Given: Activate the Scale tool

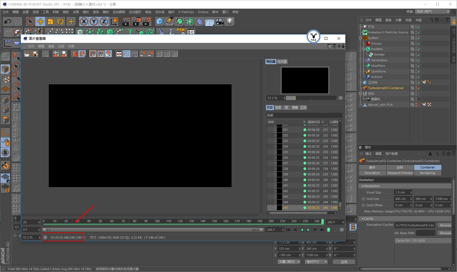Looking at the screenshot, I should pos(50,21).
